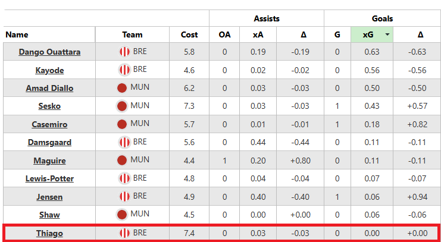Sort table by Cost column header
441x242 pixels.
point(189,34)
